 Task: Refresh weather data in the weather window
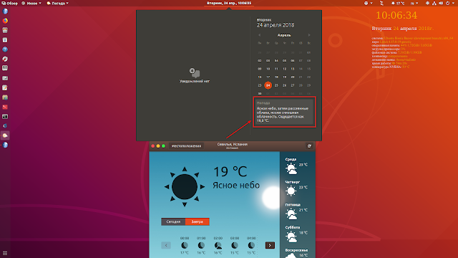coord(309,146)
